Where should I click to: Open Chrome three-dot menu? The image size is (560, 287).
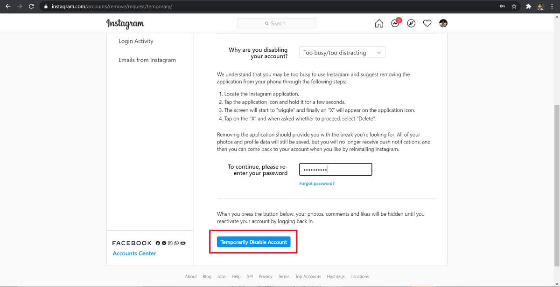click(553, 7)
